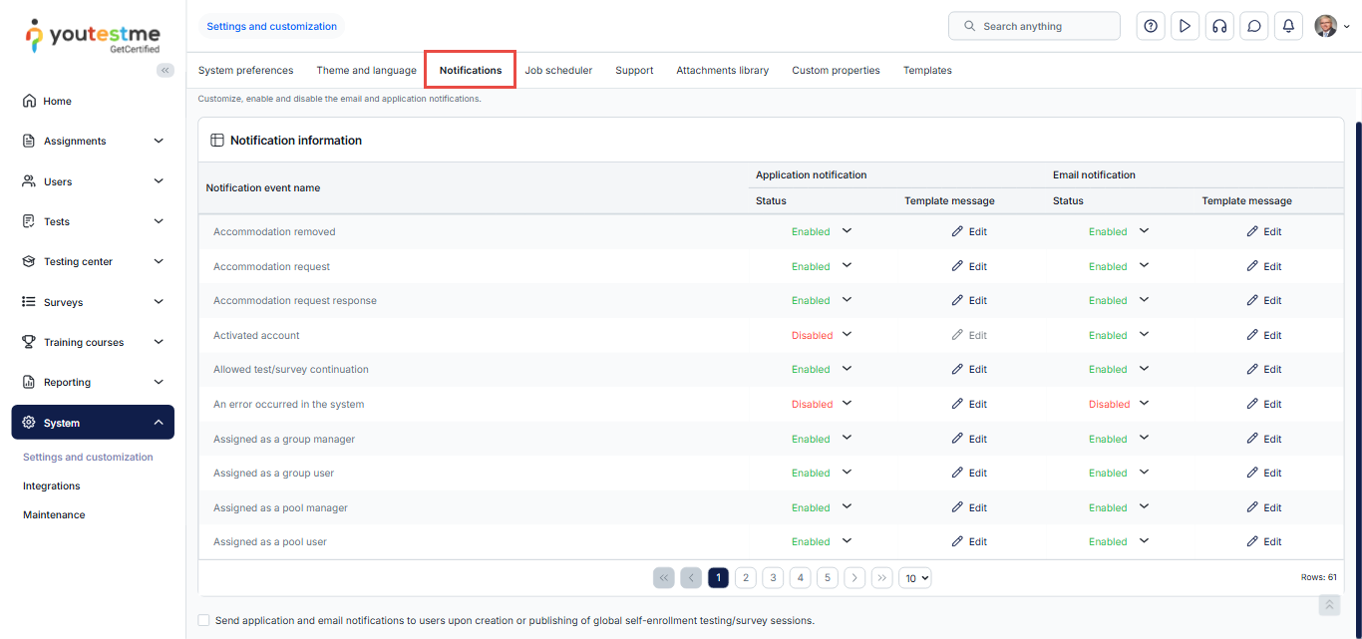Open the rows per page dropdown

click(x=914, y=578)
